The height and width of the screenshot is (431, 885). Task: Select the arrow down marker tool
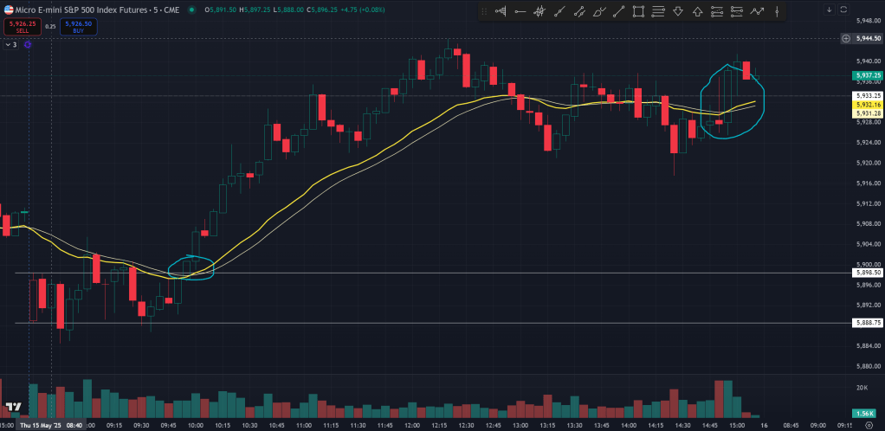click(678, 11)
